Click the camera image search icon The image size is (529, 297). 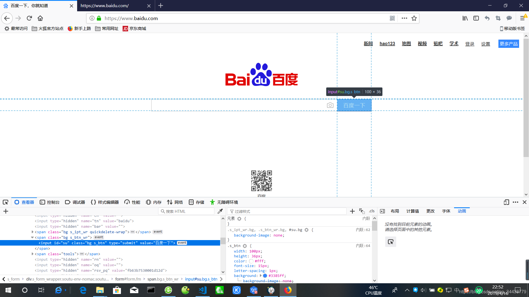pos(330,105)
